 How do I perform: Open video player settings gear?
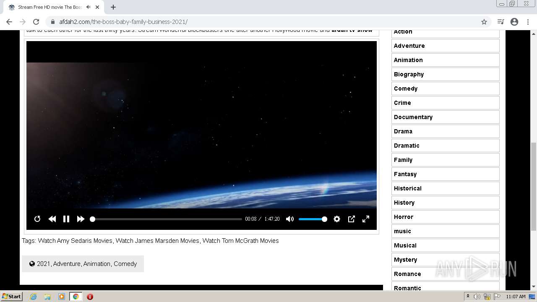click(337, 219)
